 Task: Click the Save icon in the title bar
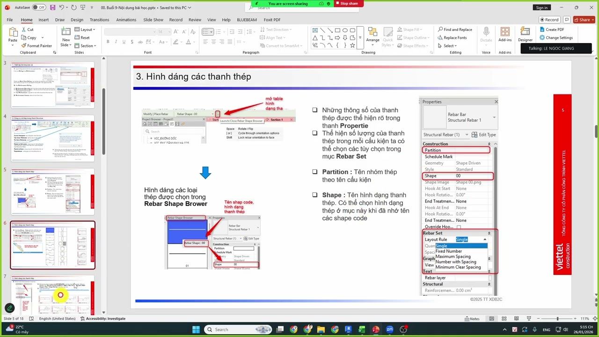tap(52, 7)
